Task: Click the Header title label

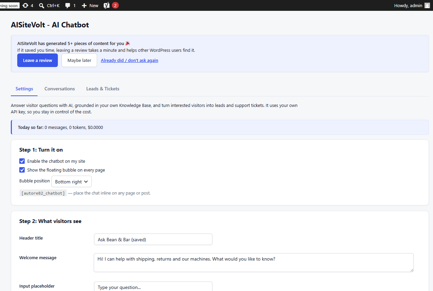Action: pyautogui.click(x=31, y=238)
